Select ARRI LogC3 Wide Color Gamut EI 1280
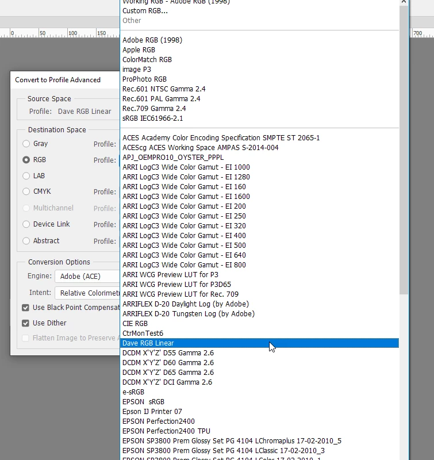Screen dimensions: 434x460 point(259,177)
